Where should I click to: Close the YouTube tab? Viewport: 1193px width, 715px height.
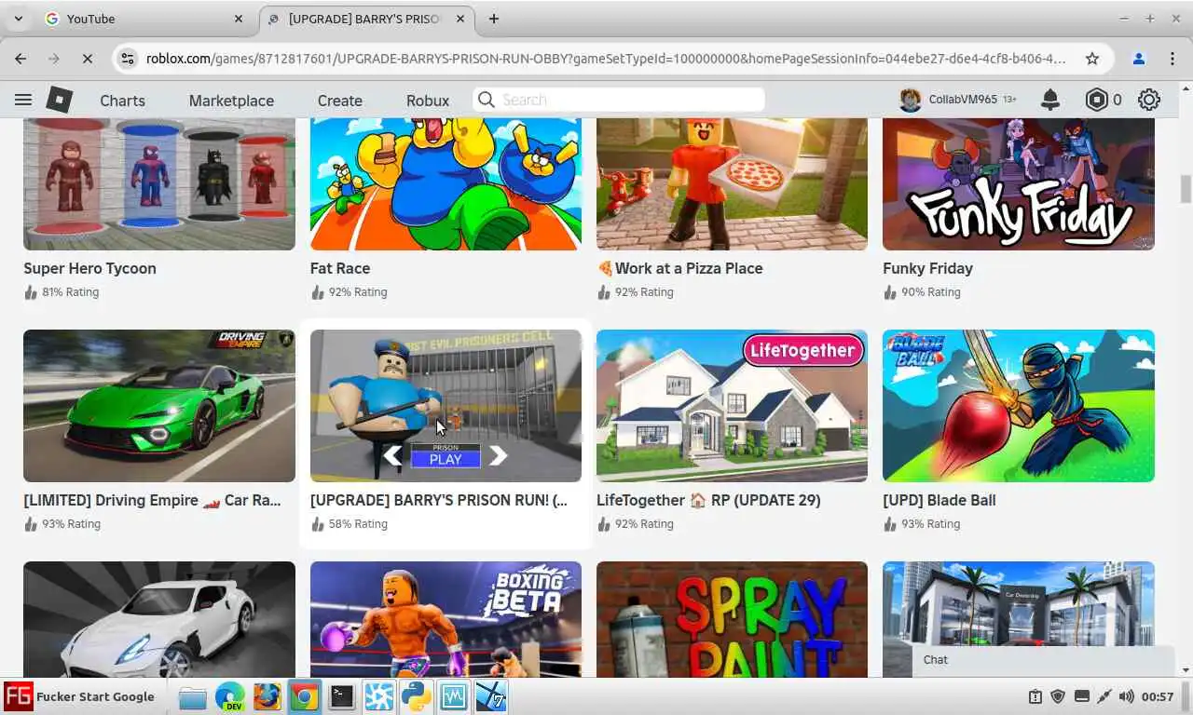click(x=239, y=19)
